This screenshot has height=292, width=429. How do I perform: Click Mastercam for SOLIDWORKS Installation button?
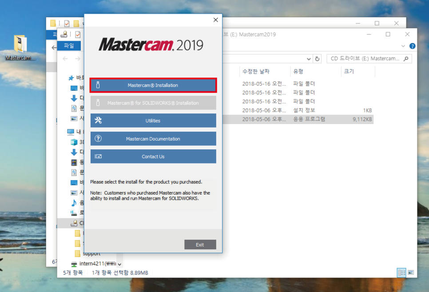click(x=153, y=103)
